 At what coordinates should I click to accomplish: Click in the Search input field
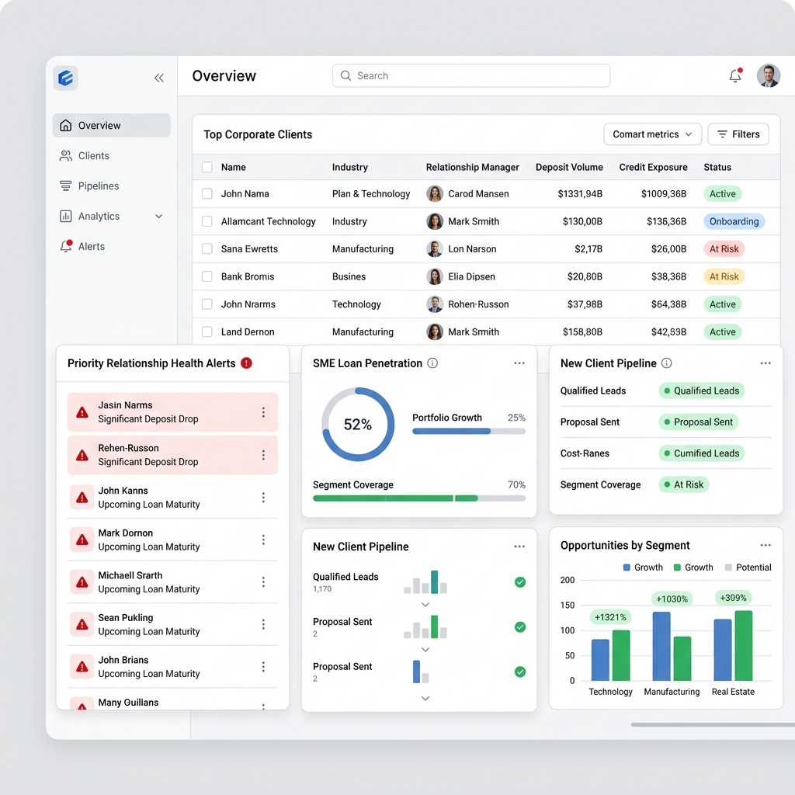471,75
